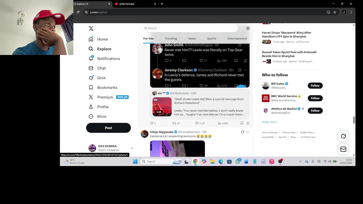This screenshot has height=204, width=363.
Task: Close the Explore / X browser tab
Action: [x=109, y=4]
